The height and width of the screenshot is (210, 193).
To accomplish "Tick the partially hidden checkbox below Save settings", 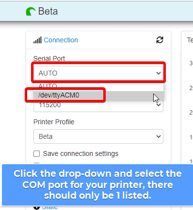I will click(x=36, y=163).
